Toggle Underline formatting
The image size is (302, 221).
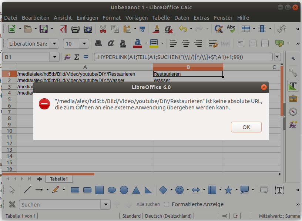[x=123, y=44]
